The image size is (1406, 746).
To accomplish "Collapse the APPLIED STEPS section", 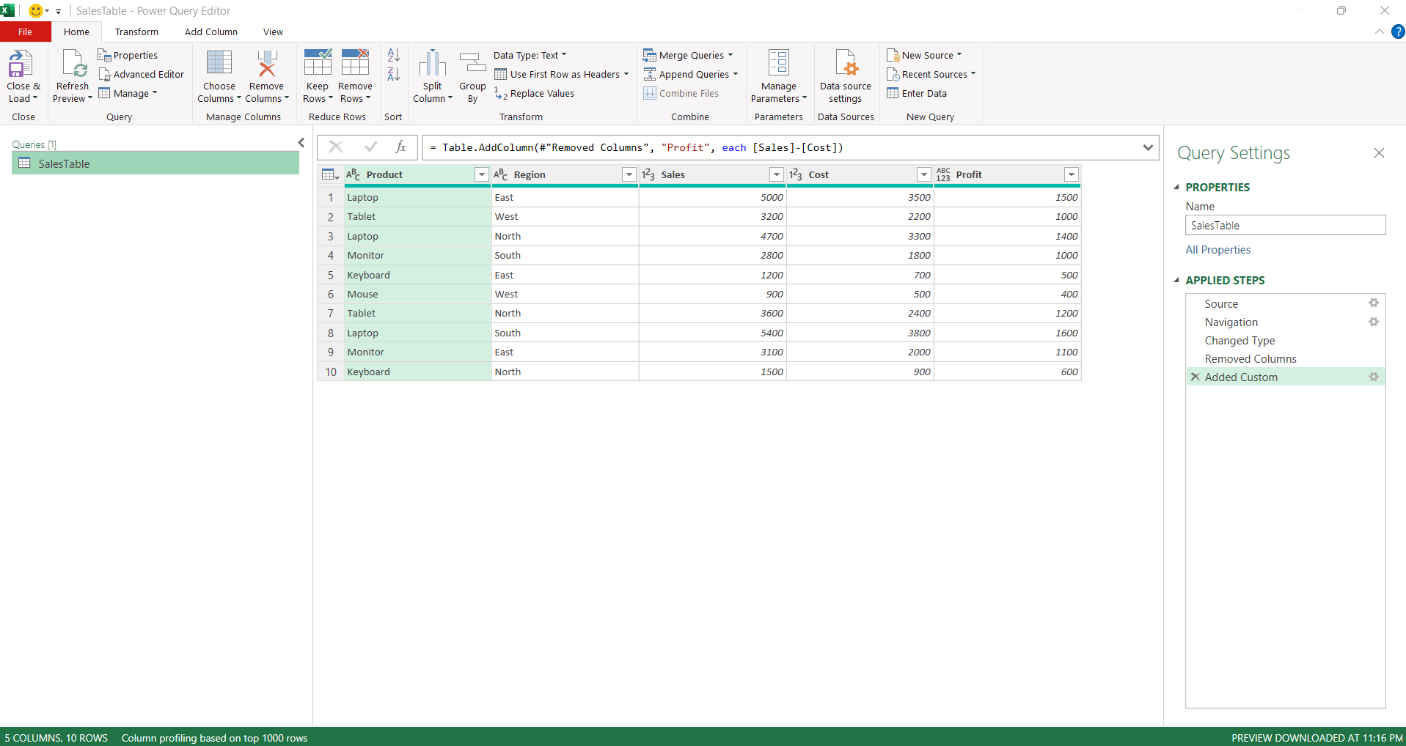I will pyautogui.click(x=1176, y=280).
